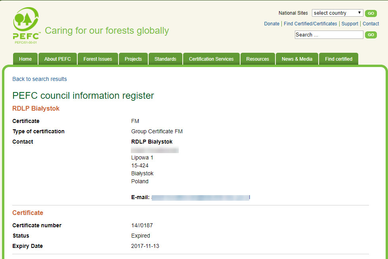Click the Expired status value
388x259 pixels.
[x=141, y=236]
